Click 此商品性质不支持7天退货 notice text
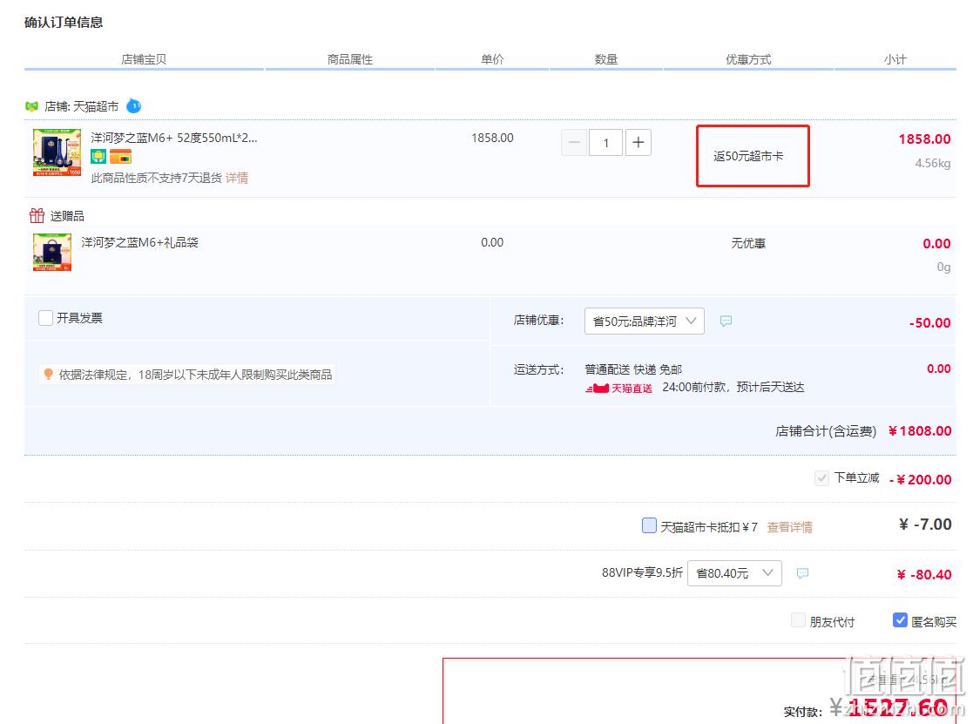 157,178
